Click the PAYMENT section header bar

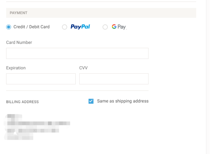tap(101, 13)
